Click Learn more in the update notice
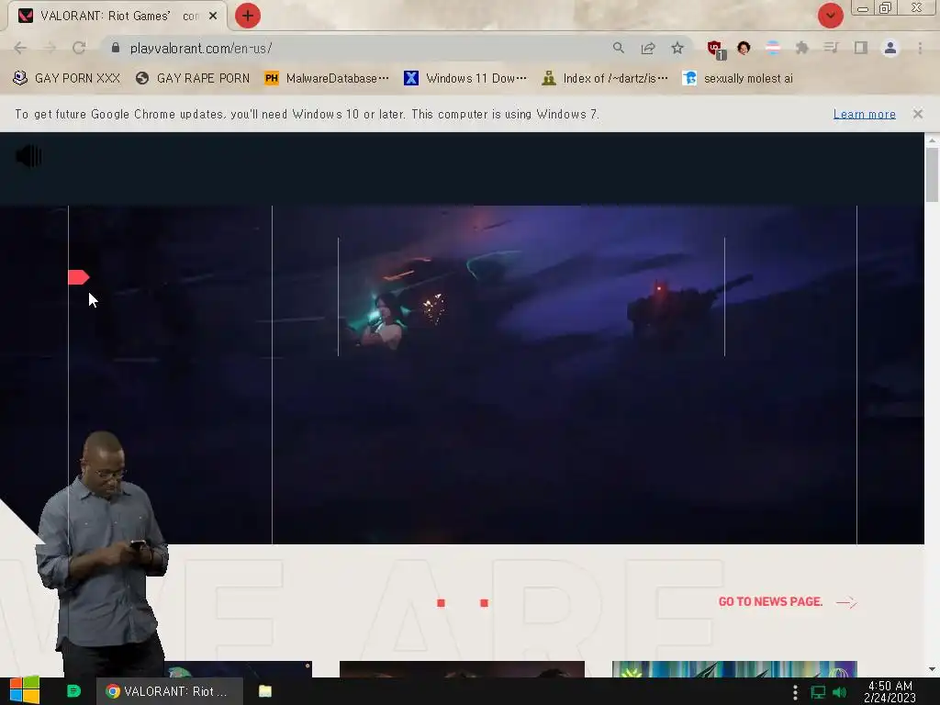The height and width of the screenshot is (705, 940). (865, 114)
